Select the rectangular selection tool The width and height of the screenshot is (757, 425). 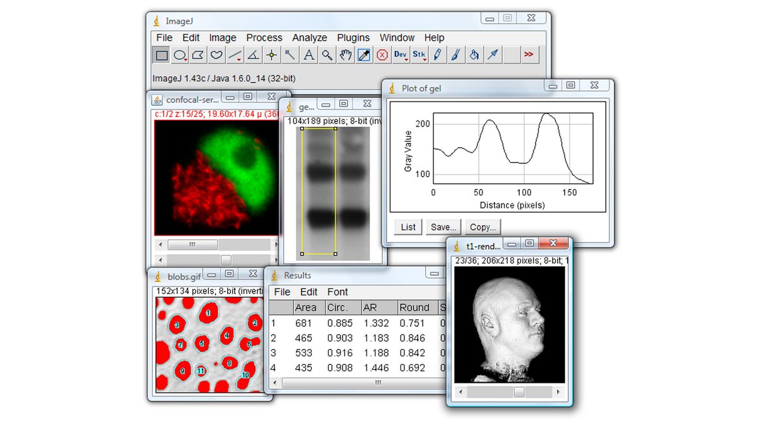(x=161, y=55)
